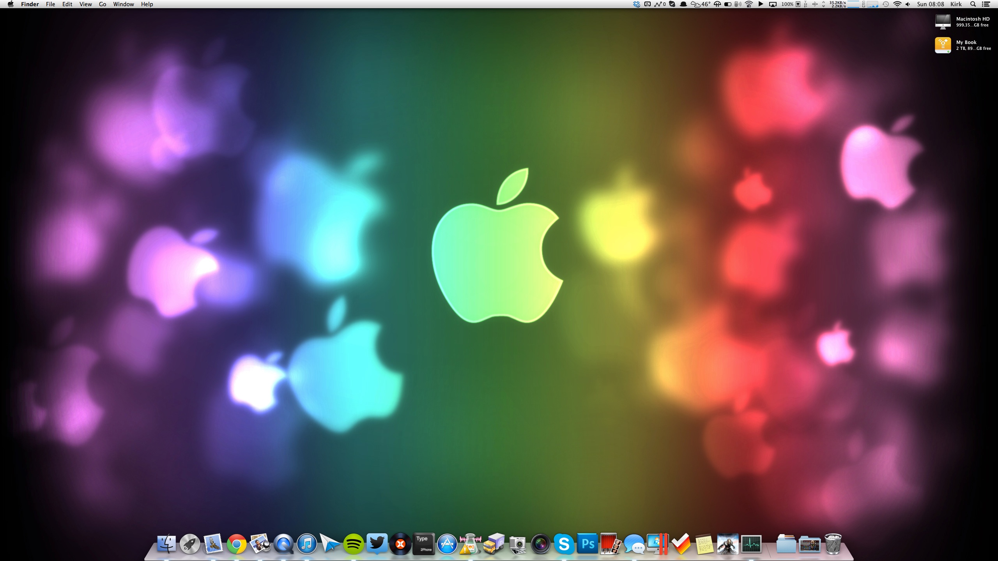
Task: Click the network speed KB/s readout
Action: click(x=838, y=4)
